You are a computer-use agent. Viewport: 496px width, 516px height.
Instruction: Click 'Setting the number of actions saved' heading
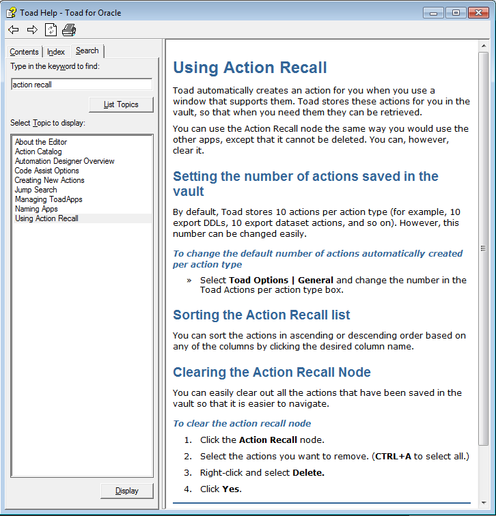click(x=305, y=184)
